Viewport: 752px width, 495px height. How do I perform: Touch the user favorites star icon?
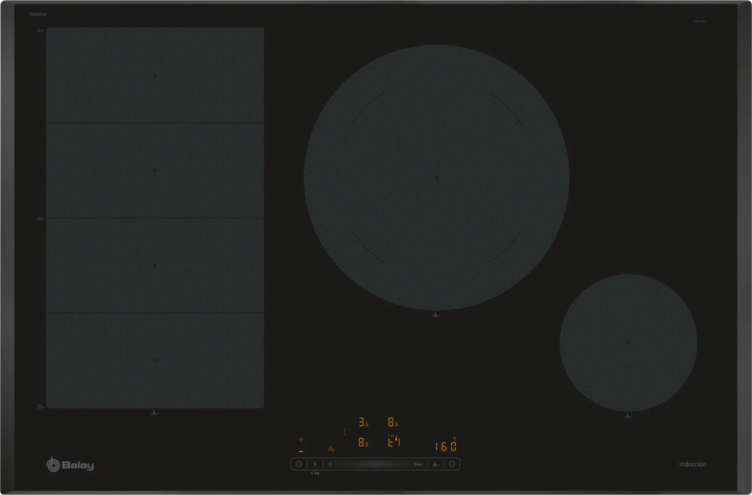(x=331, y=449)
